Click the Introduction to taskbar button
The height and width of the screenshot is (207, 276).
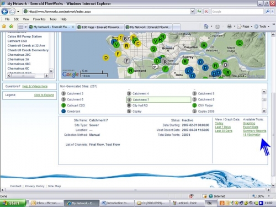point(117,203)
